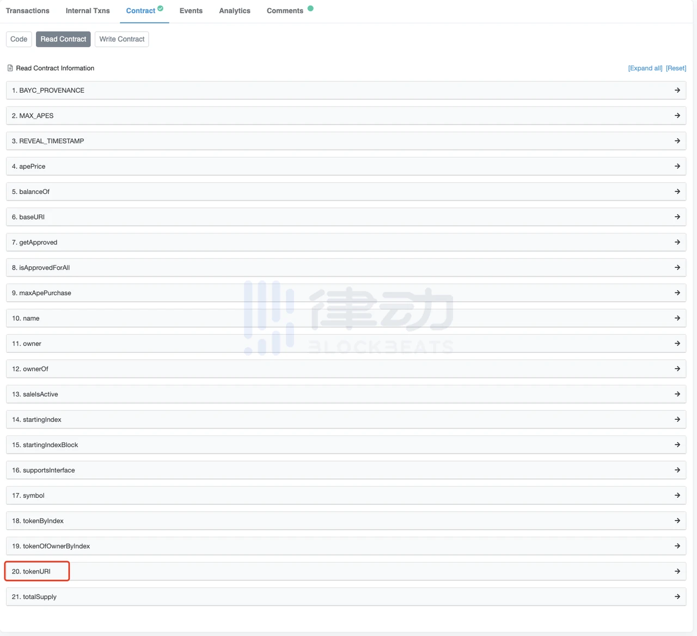Expand the 18. tokenByIndex function
697x636 pixels.
[346, 521]
